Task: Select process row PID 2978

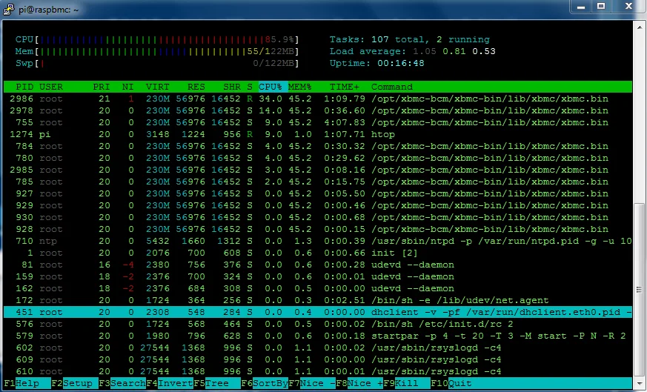Action: pos(318,111)
